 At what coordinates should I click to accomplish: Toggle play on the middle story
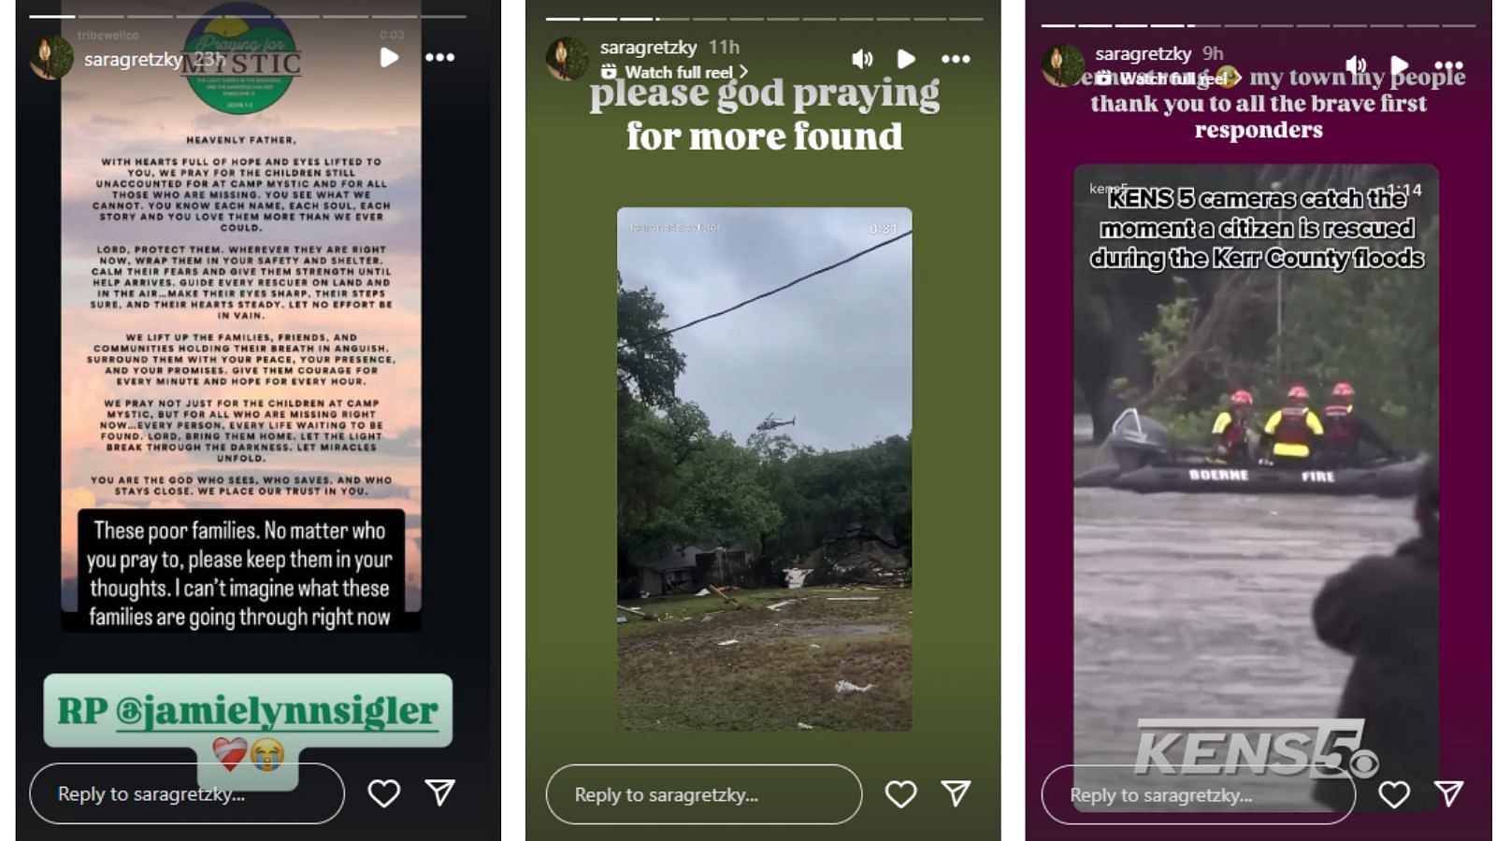click(x=905, y=59)
